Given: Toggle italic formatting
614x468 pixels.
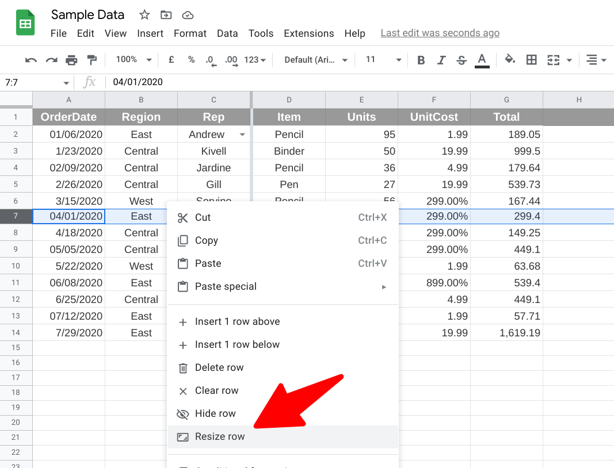Looking at the screenshot, I should pos(441,60).
